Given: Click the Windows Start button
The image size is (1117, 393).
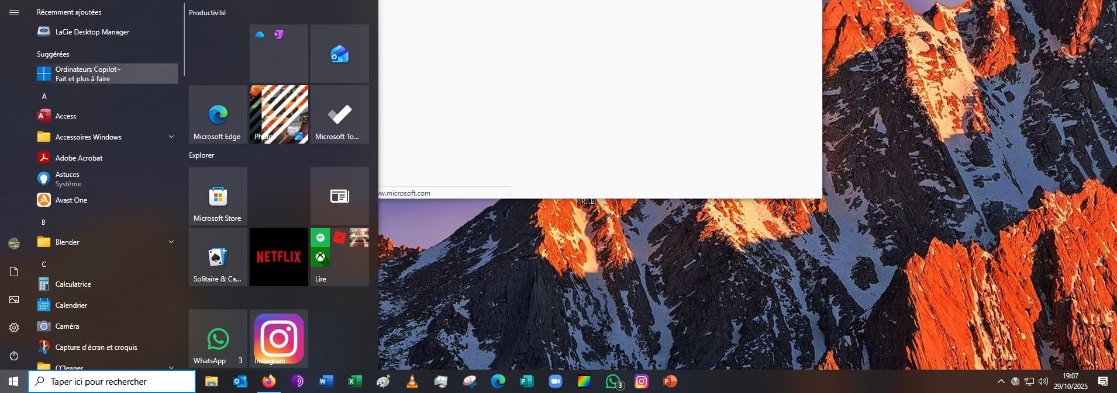Looking at the screenshot, I should (x=13, y=381).
